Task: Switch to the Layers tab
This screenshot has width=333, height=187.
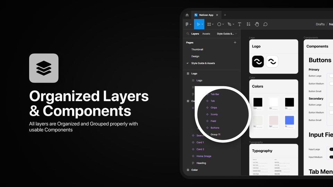Action: (x=195, y=34)
